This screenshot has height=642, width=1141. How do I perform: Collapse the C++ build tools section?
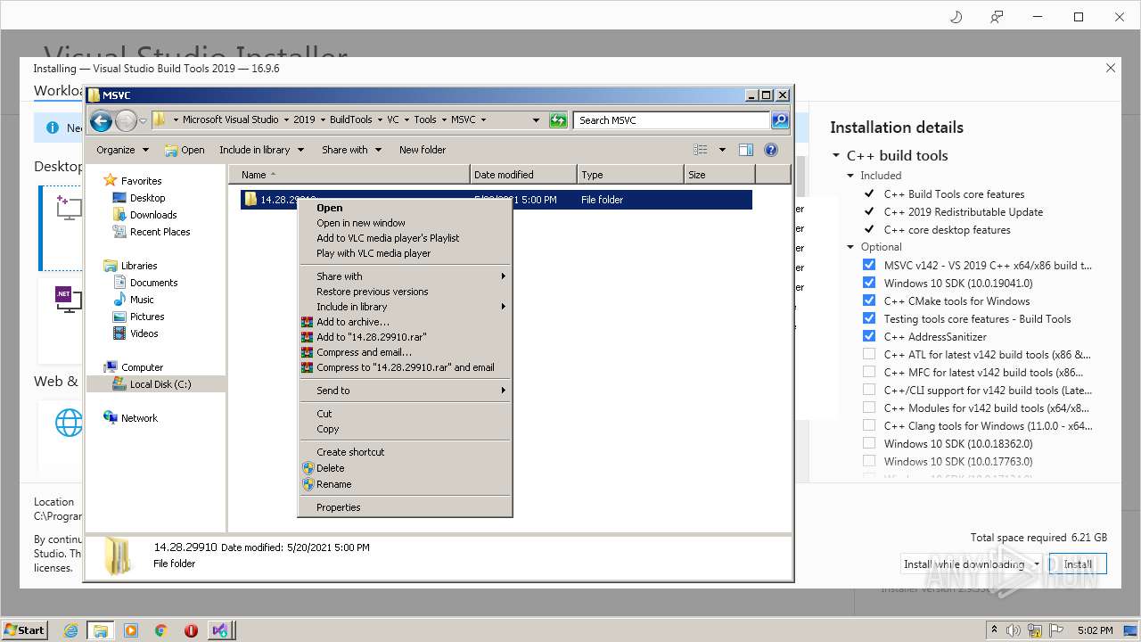[836, 155]
